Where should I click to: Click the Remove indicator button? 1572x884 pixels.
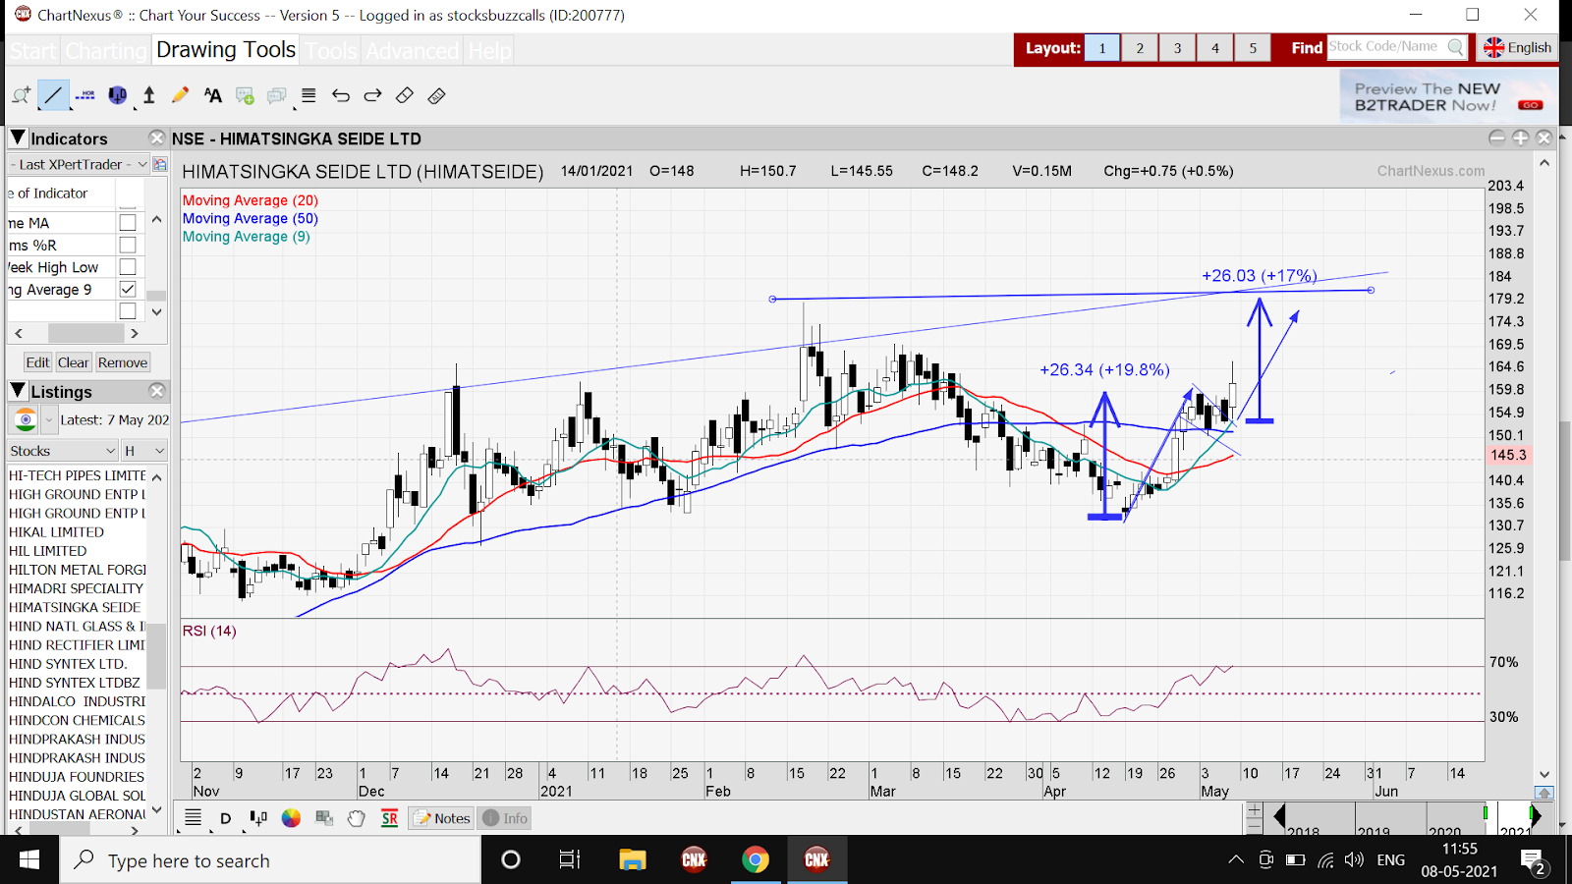click(x=123, y=362)
